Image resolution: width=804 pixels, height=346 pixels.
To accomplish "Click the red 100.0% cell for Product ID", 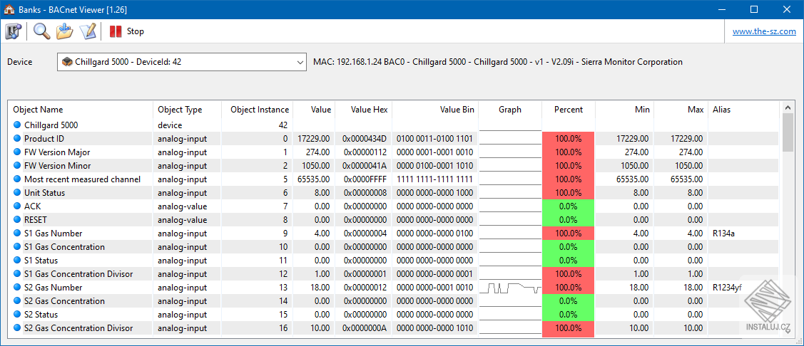I will [568, 138].
